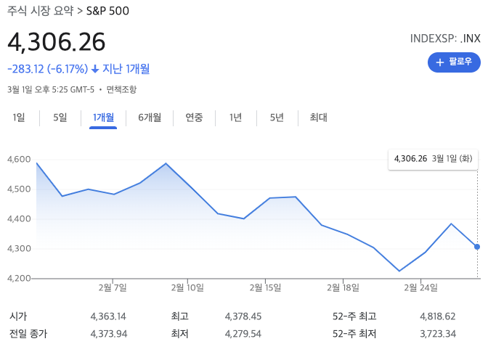Viewport: 488px width, 352px height.
Task: Click the INDEXSP: .INX ticker label
Action: (x=445, y=38)
